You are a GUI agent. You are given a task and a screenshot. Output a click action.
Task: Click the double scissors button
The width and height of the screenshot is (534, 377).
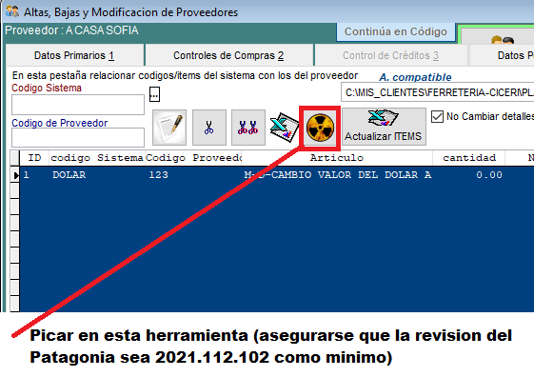[x=248, y=128]
